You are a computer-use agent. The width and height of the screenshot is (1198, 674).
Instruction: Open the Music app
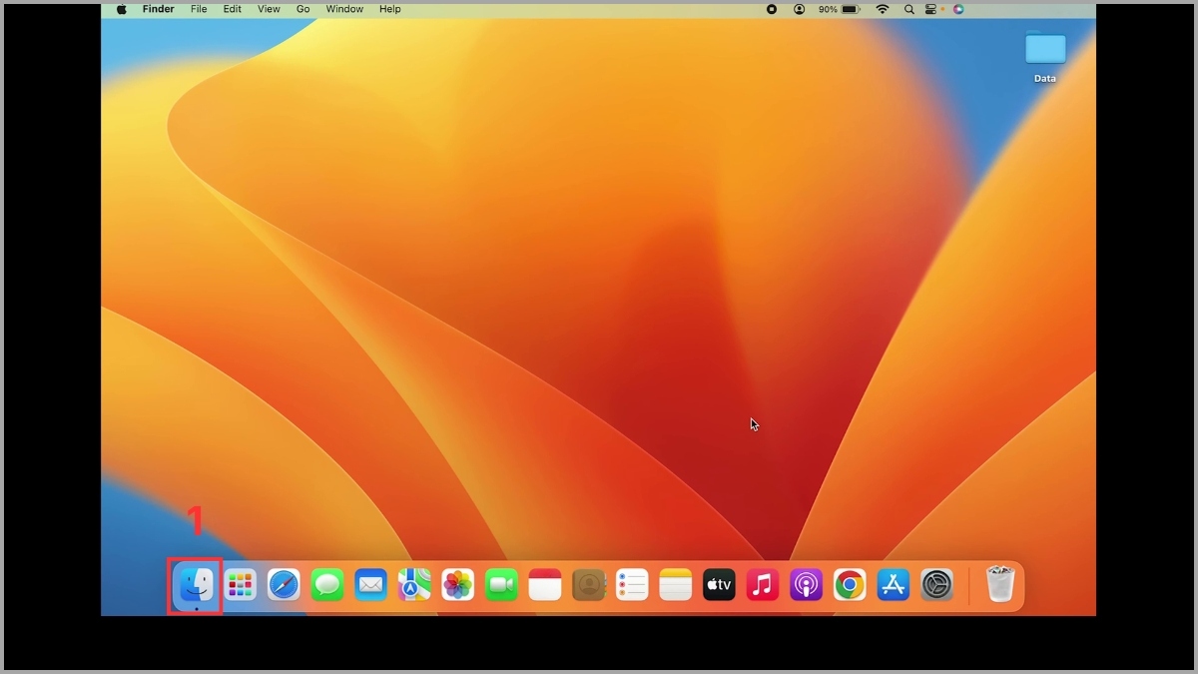763,585
